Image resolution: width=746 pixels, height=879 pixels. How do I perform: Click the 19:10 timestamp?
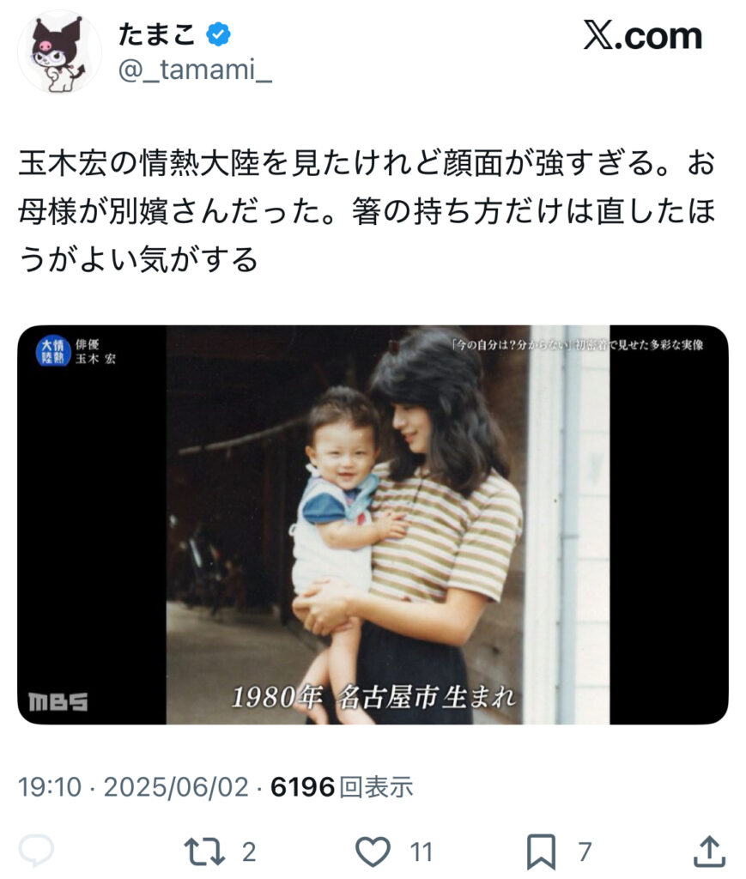[x=50, y=787]
